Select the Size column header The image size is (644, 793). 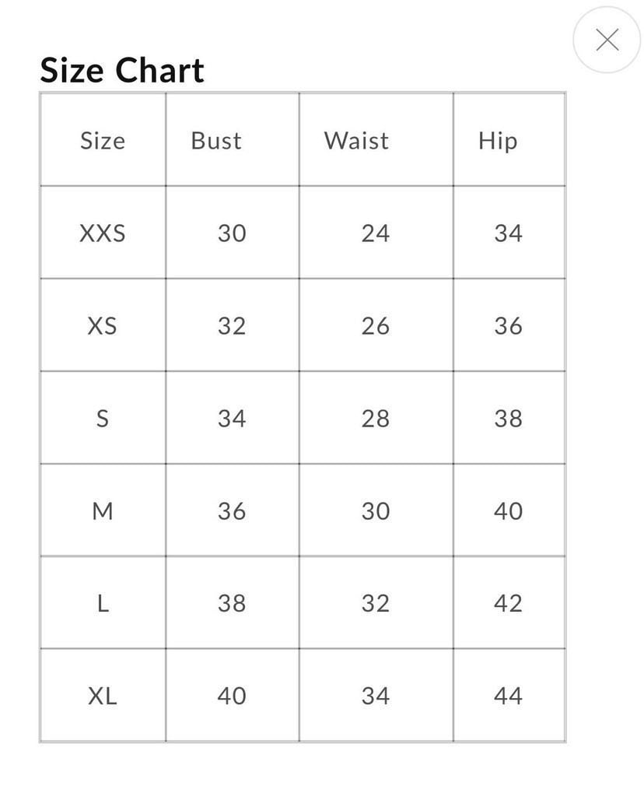click(103, 141)
